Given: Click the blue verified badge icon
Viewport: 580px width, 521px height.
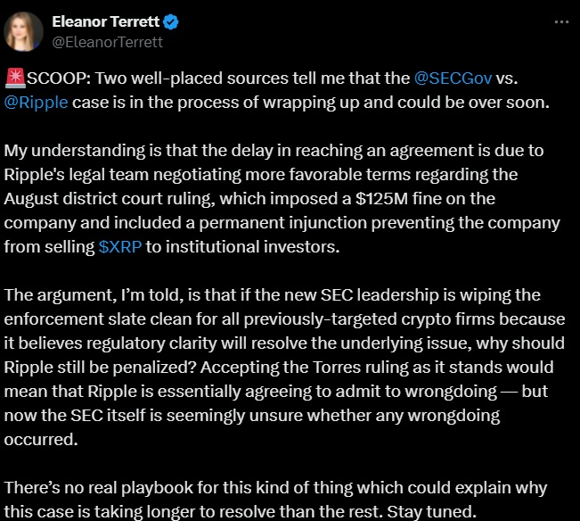Looking at the screenshot, I should tap(170, 21).
